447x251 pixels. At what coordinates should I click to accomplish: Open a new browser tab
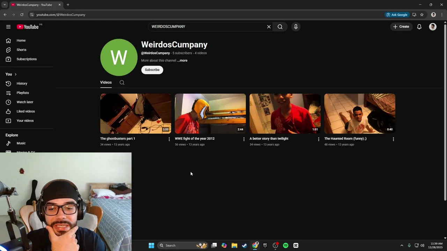pos(68,5)
